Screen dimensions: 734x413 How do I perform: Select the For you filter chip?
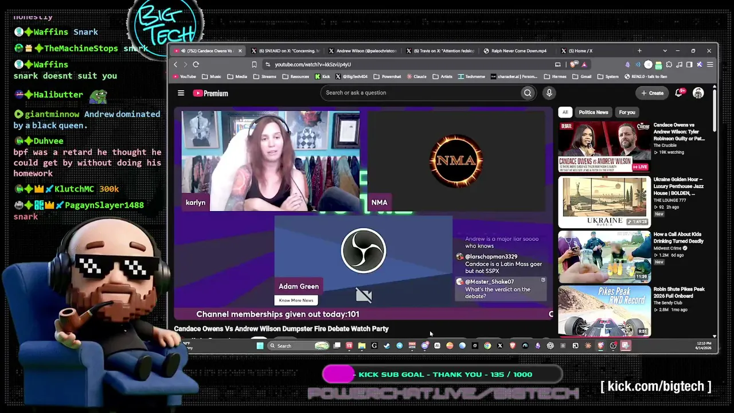click(627, 112)
